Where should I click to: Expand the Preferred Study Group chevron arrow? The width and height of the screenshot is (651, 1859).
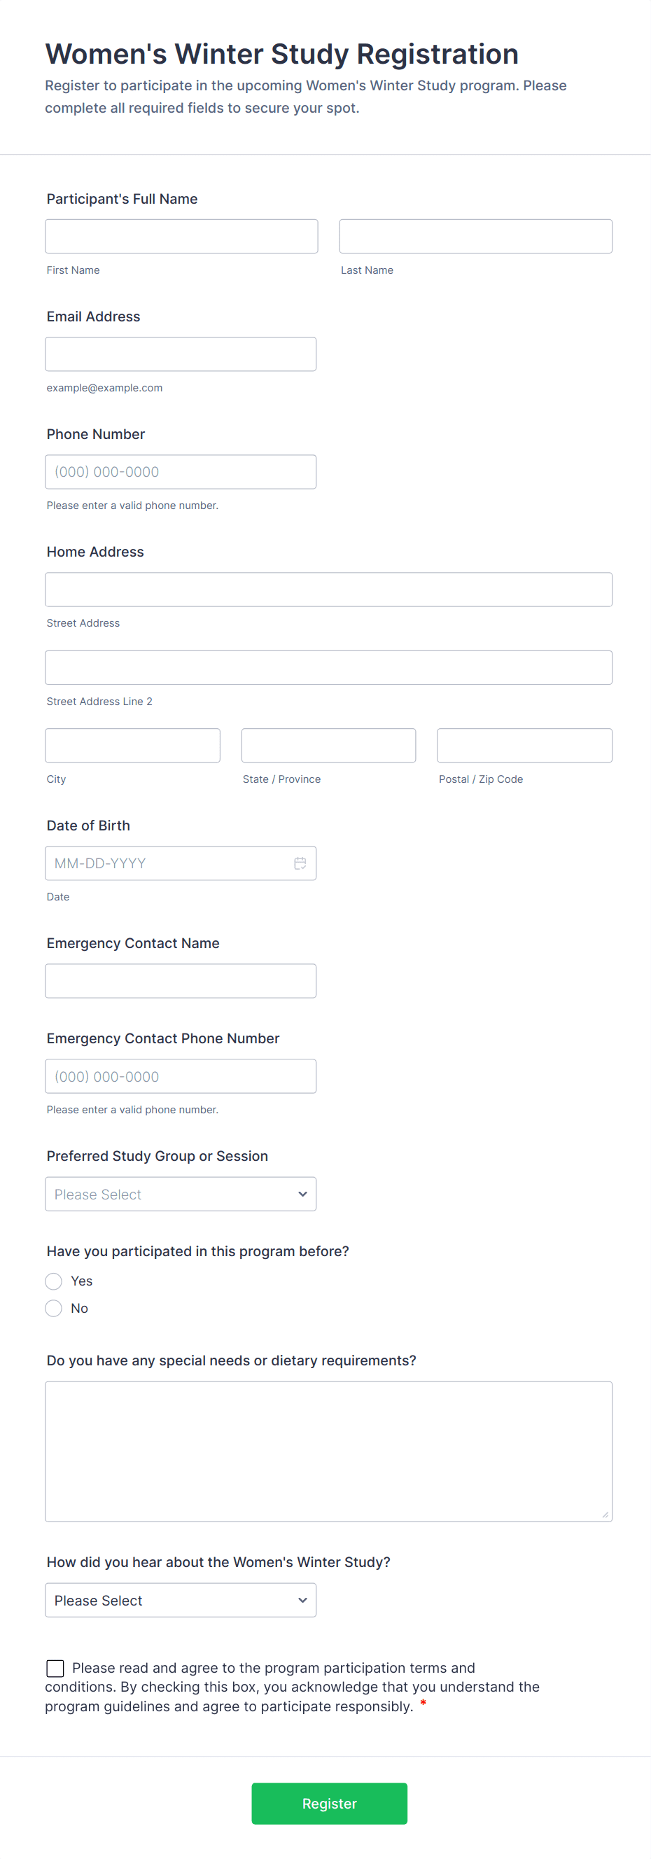pyautogui.click(x=302, y=1194)
